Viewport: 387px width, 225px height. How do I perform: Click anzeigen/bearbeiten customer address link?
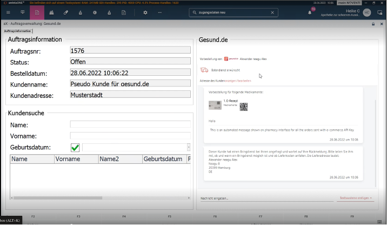(x=238, y=81)
